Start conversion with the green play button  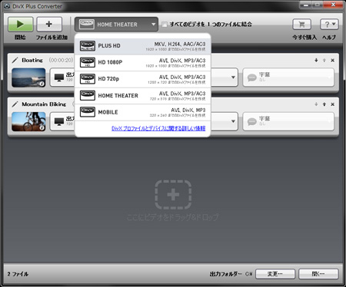pos(21,25)
